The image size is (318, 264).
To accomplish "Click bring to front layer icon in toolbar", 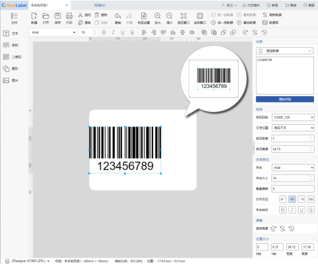I will click(204, 32).
